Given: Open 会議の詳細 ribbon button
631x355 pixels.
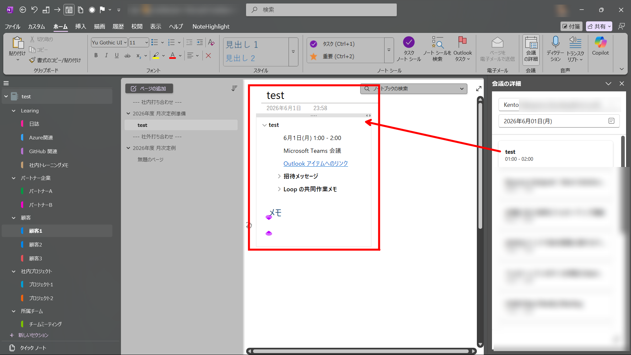Looking at the screenshot, I should 531,49.
